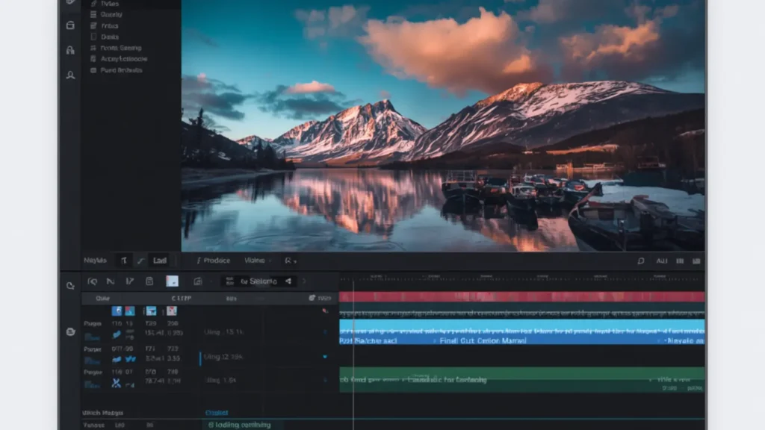Click the rightmost panel layout icon above the timeline
The image size is (765, 430).
[697, 261]
